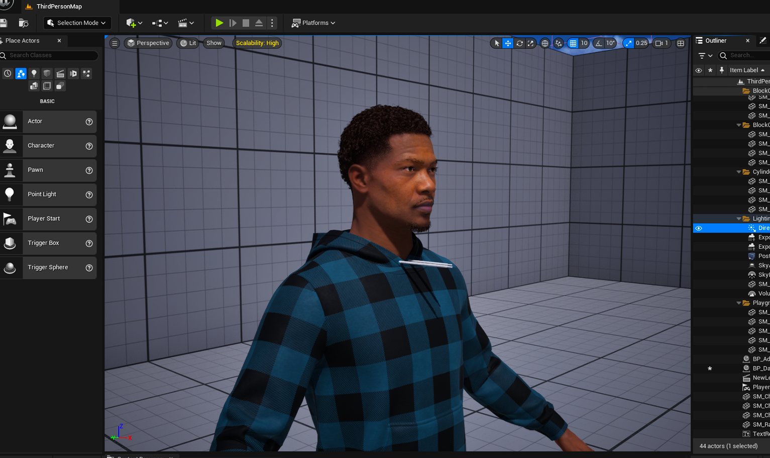Toggle grid snapping icon

573,43
